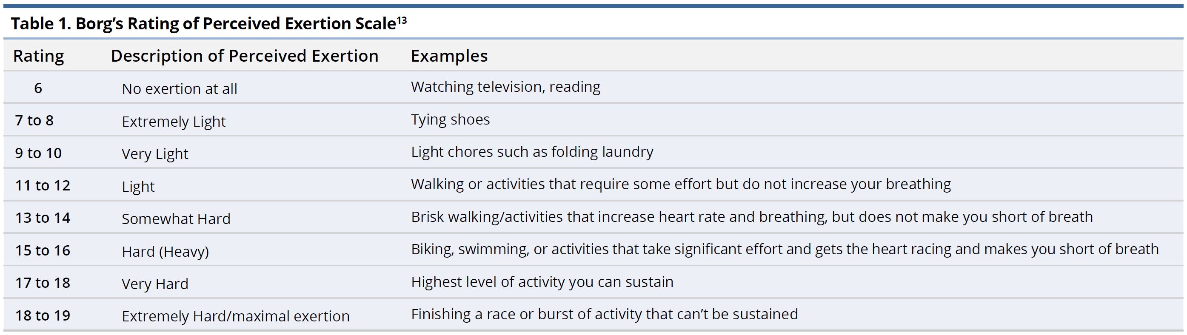The image size is (1187, 335).
Task: Select the '17 to 18' rating cell
Action: pos(43,283)
